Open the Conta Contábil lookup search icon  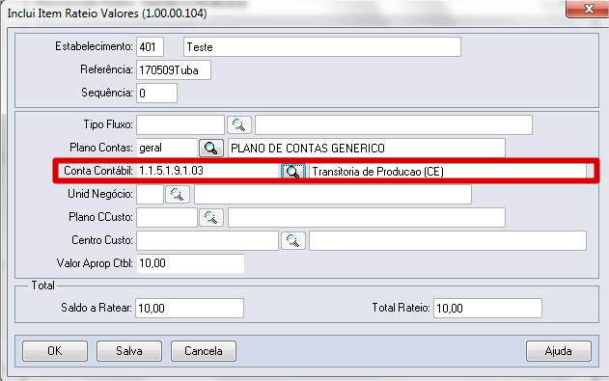[293, 171]
